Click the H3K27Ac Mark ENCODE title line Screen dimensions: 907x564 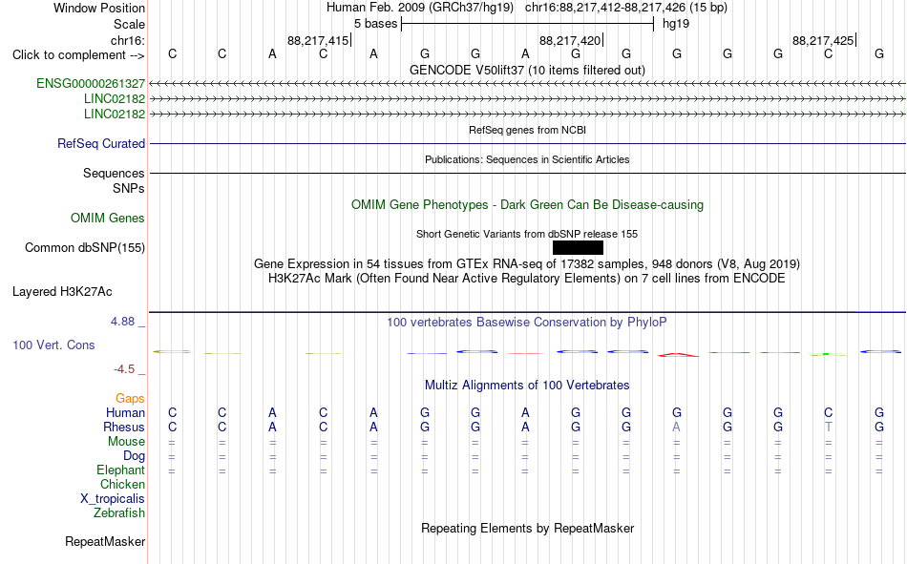[527, 279]
